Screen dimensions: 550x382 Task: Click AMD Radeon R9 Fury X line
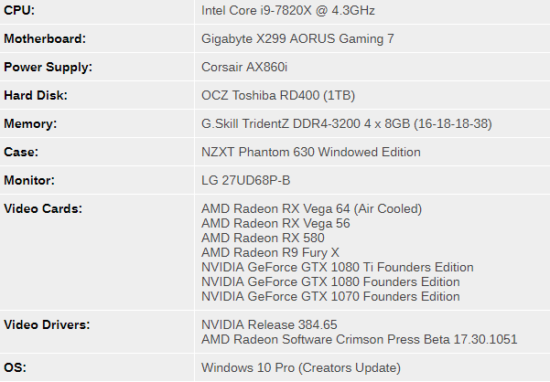[270, 253]
